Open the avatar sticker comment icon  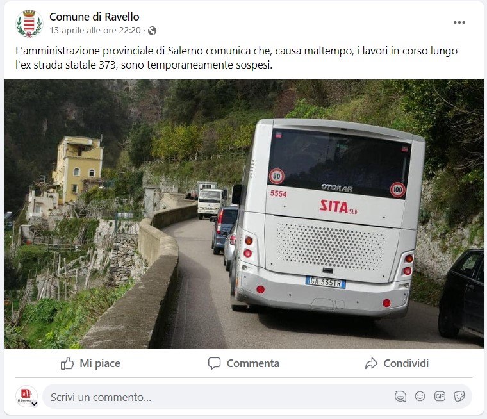(400, 397)
